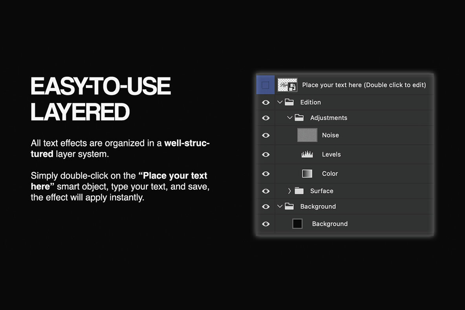Select the gray Noise layer thumbnail

307,135
